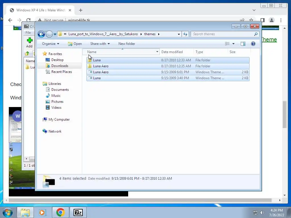
Task: Expand the address bar history dropdown
Action: [x=179, y=34]
